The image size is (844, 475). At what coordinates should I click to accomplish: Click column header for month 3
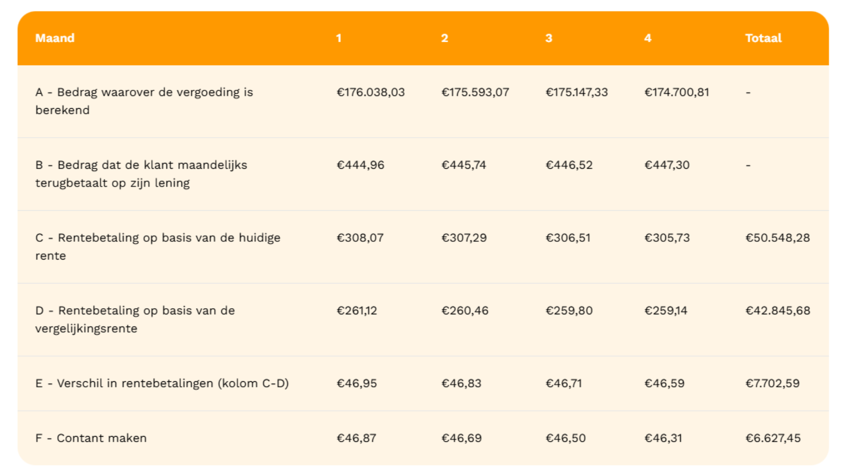click(549, 38)
